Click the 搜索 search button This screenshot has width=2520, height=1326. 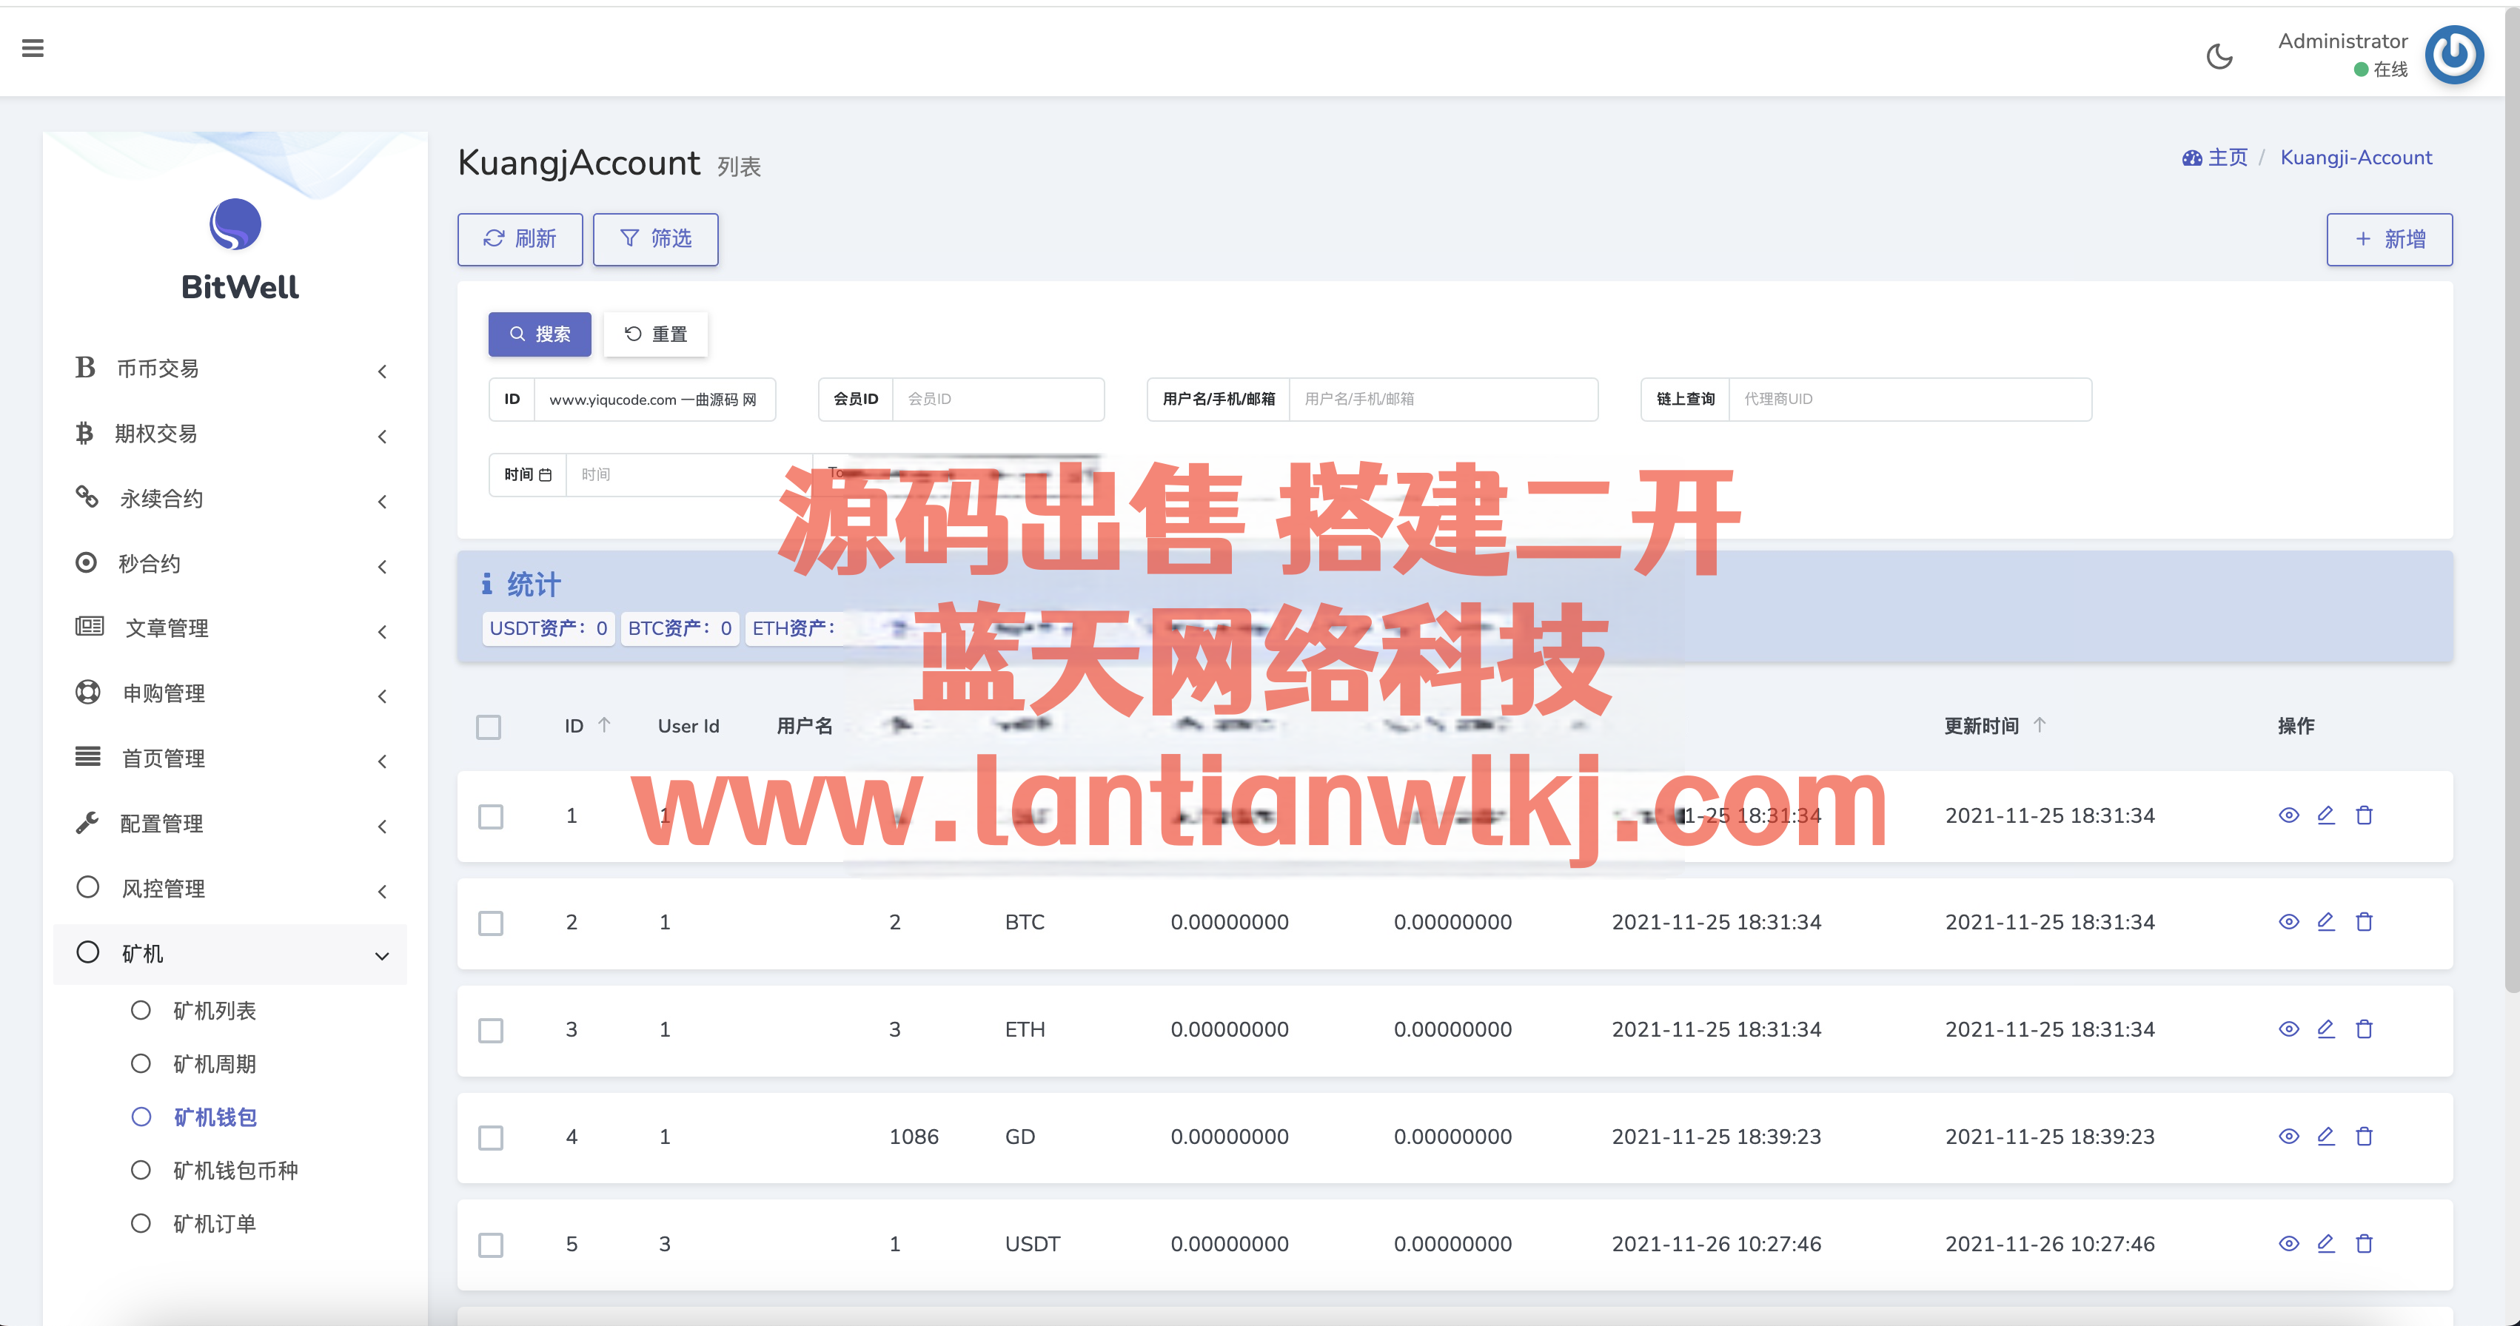[539, 334]
